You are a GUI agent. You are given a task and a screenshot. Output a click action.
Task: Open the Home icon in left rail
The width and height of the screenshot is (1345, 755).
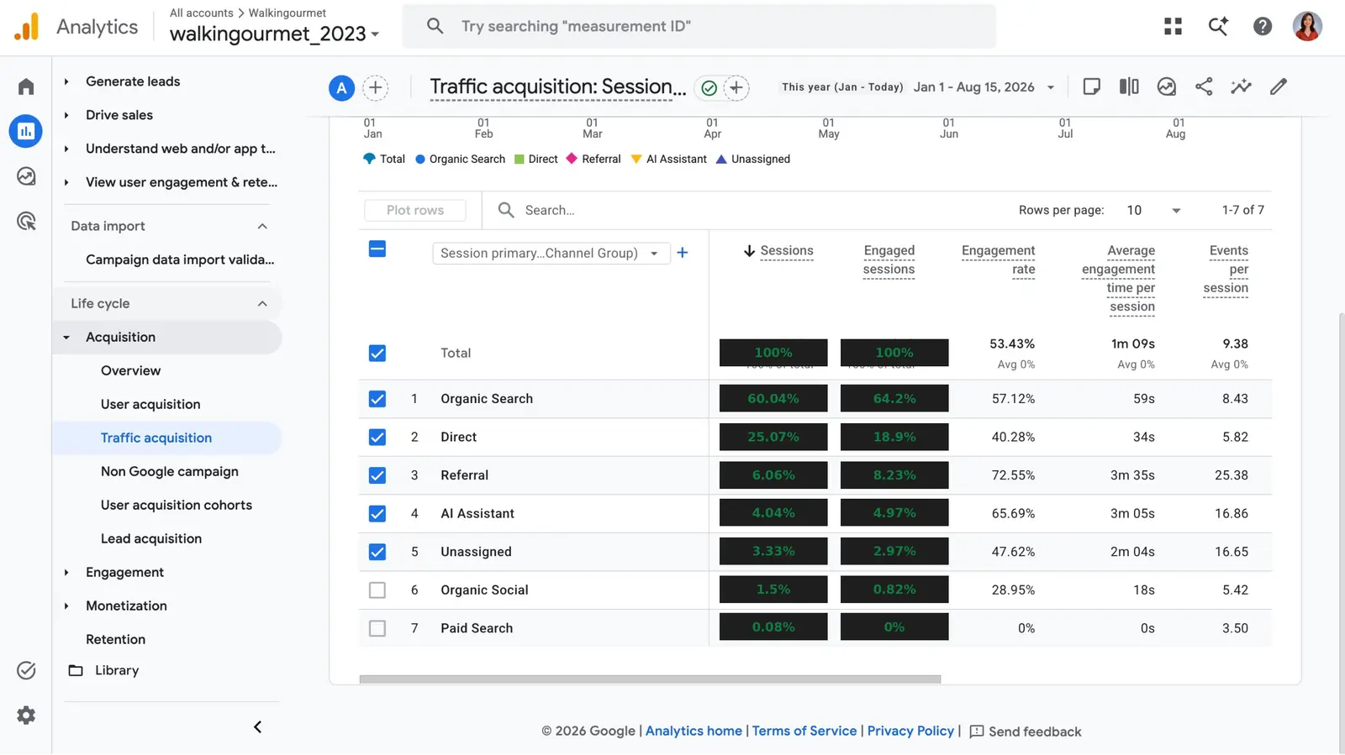(x=26, y=87)
